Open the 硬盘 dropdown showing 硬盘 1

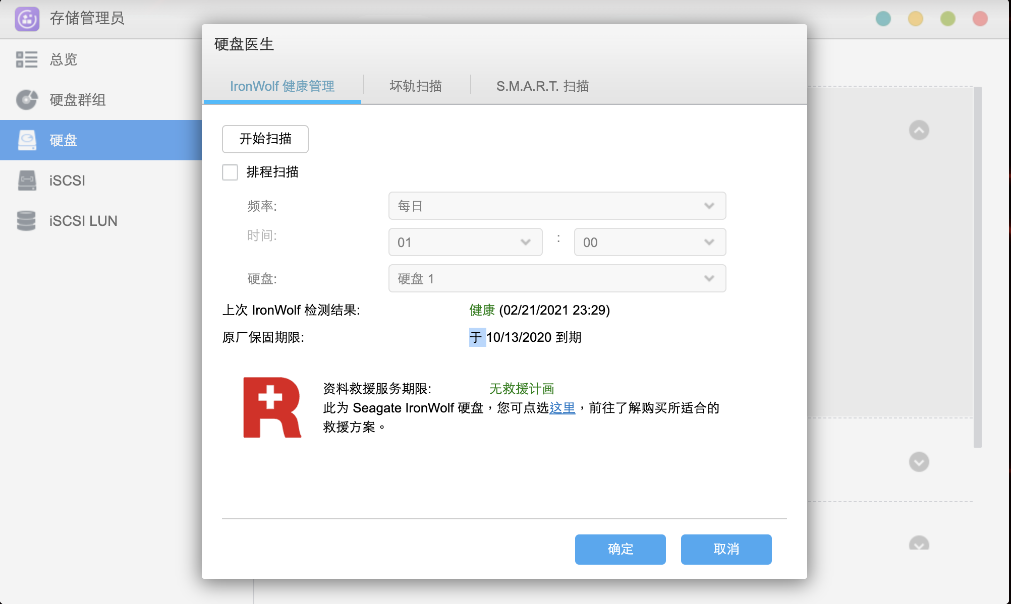click(557, 278)
